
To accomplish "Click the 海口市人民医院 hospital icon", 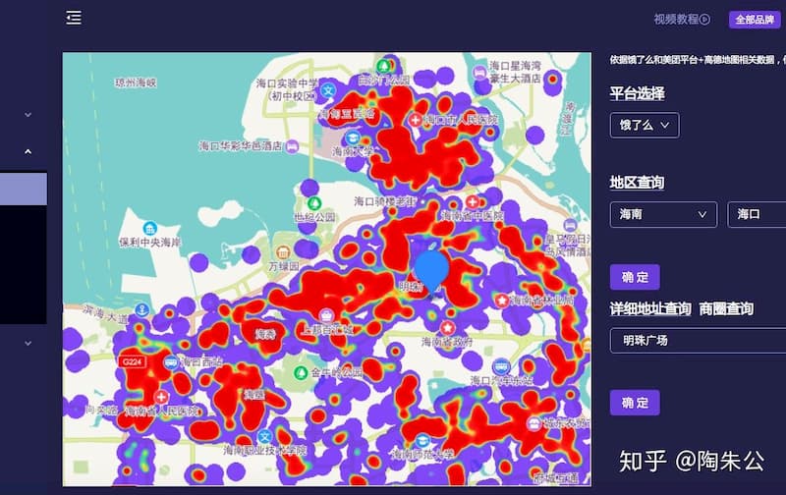I will coord(415,120).
